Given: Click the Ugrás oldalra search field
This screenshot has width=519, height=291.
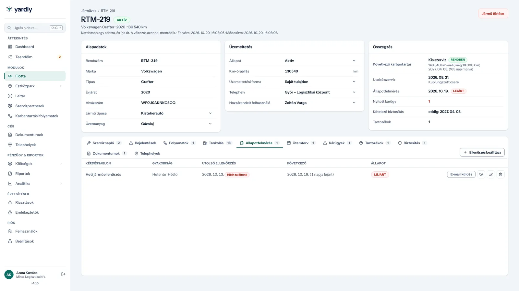Looking at the screenshot, I should [35, 28].
